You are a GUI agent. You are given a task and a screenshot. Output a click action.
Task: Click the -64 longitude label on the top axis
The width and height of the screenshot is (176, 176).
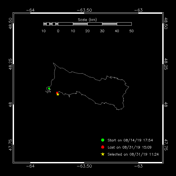30,10
